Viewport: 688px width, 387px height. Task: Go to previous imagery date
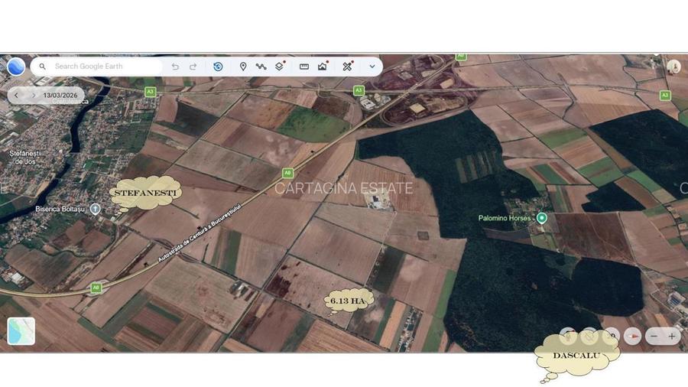(x=17, y=96)
